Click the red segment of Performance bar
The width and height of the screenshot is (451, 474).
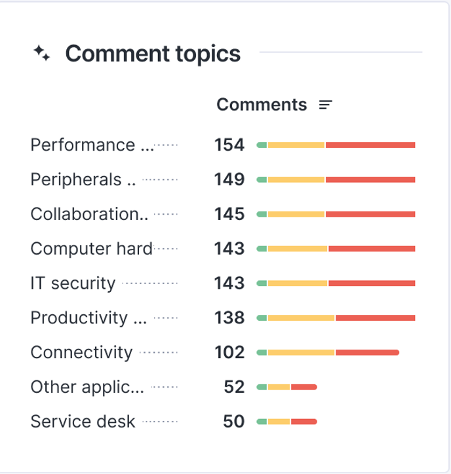370,145
